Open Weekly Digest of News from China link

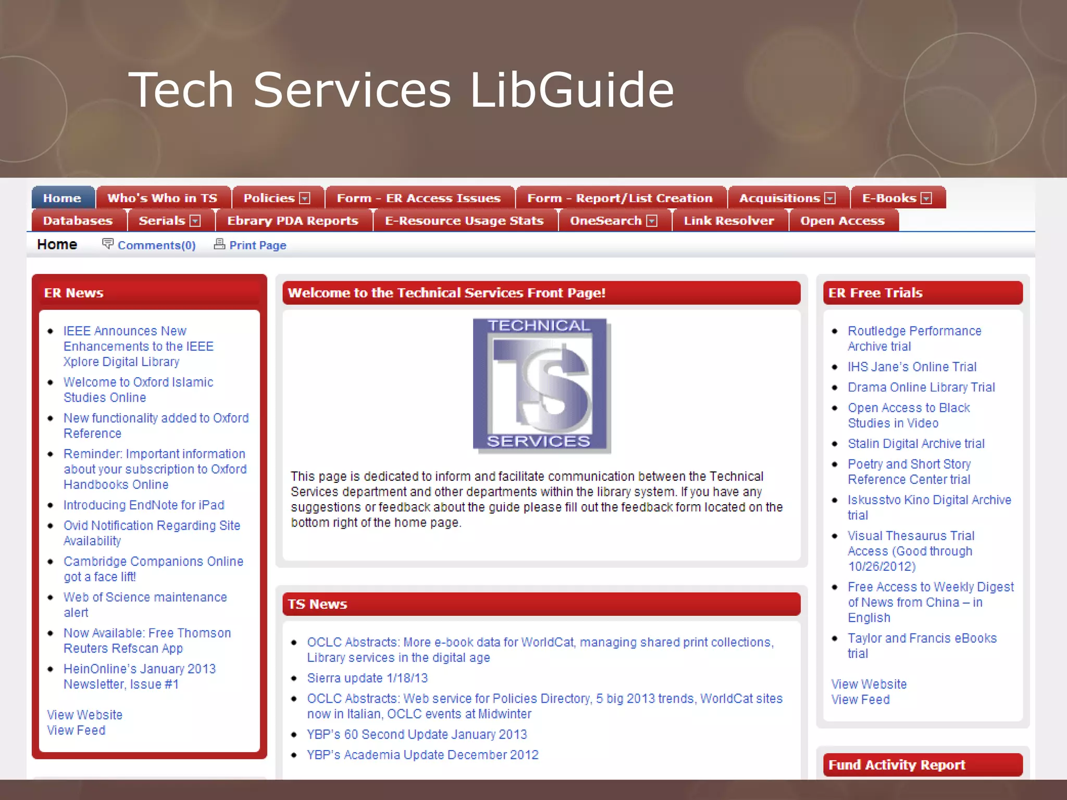click(x=931, y=602)
